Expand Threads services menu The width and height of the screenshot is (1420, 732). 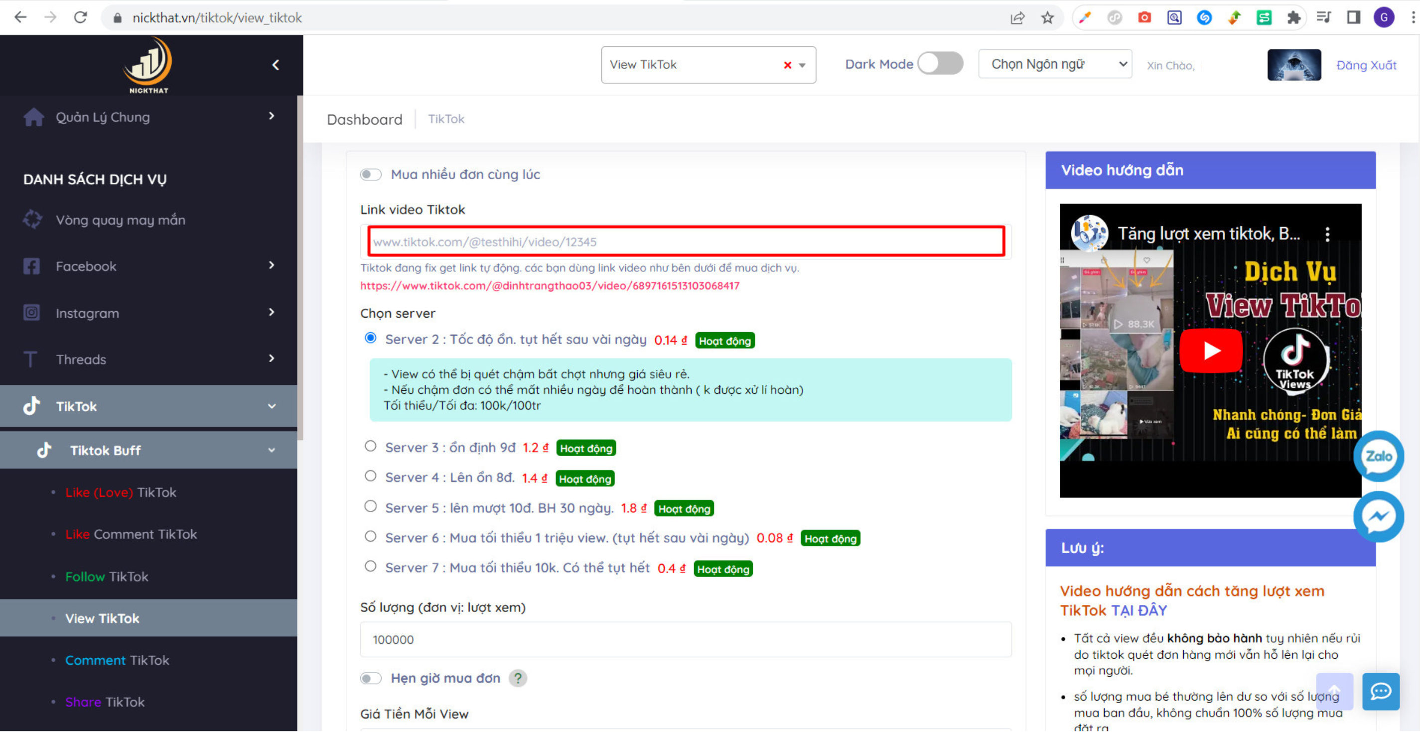tap(148, 359)
